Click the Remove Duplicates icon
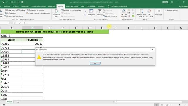The height and width of the screenshot is (106, 188). (129, 13)
